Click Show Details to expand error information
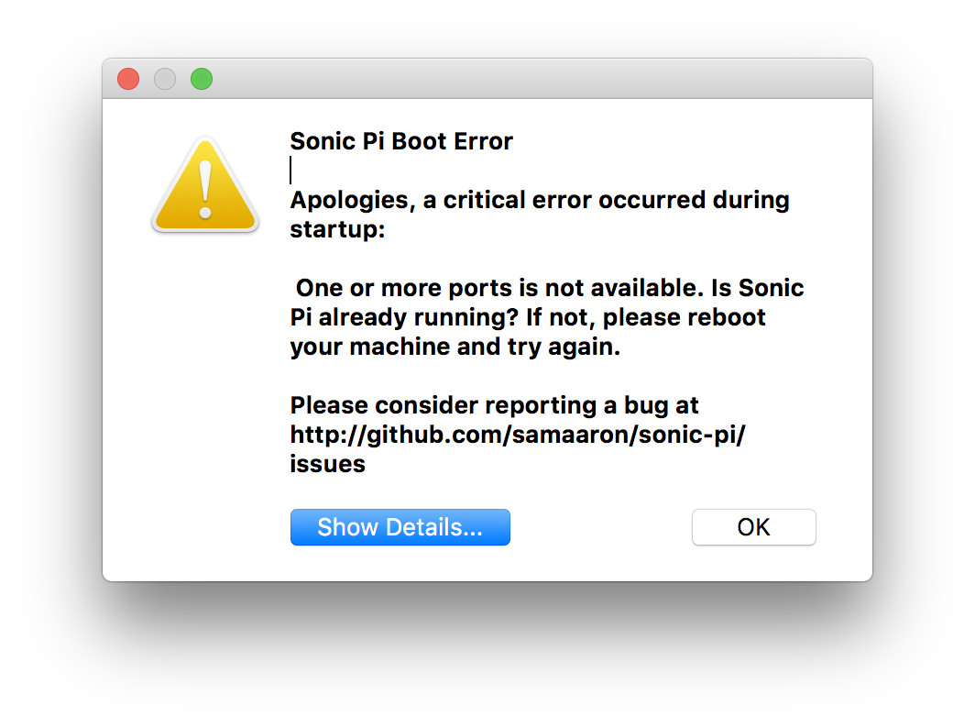975x728 pixels. pyautogui.click(x=400, y=527)
